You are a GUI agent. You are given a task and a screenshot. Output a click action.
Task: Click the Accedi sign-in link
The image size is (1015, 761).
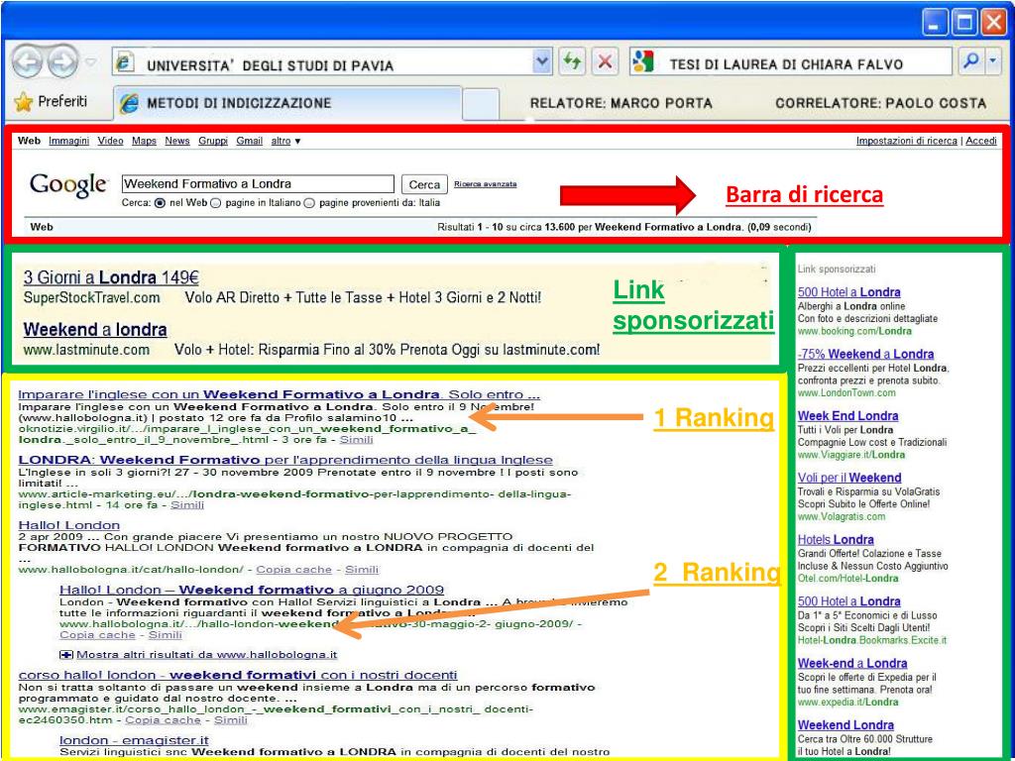pyautogui.click(x=981, y=141)
